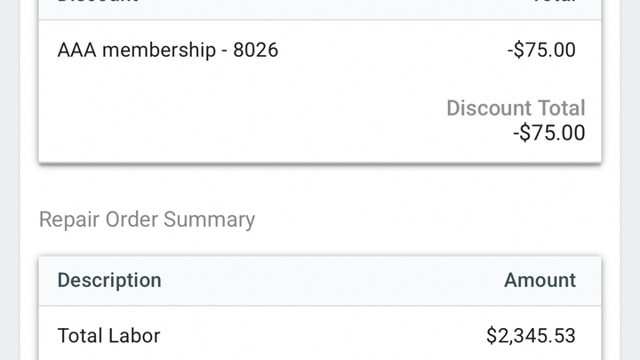Click the Amount column header
The image size is (640, 360).
tap(540, 280)
